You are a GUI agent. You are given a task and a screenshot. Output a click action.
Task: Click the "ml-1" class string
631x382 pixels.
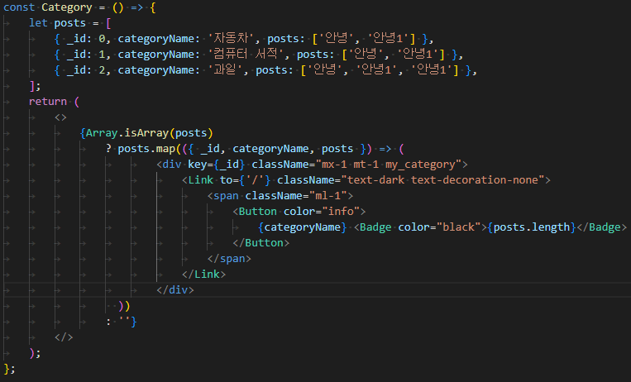328,196
